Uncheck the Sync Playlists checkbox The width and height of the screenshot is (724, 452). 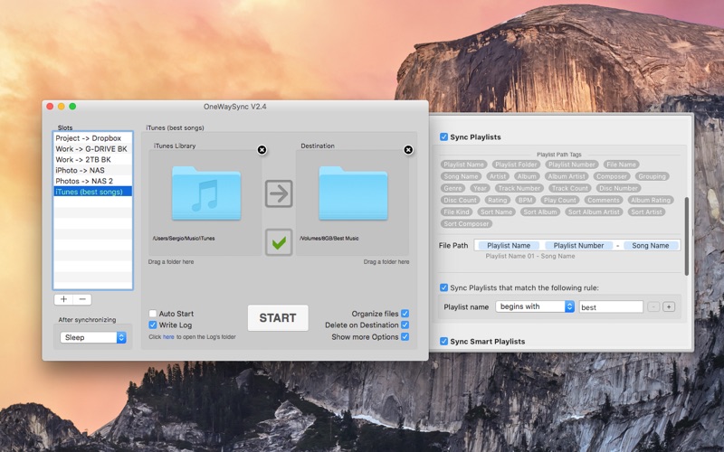pyautogui.click(x=443, y=137)
